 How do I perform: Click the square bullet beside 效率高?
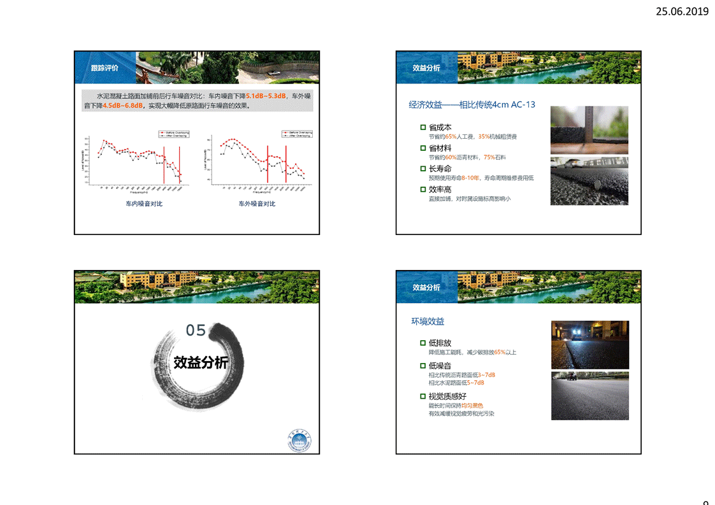[x=422, y=190]
